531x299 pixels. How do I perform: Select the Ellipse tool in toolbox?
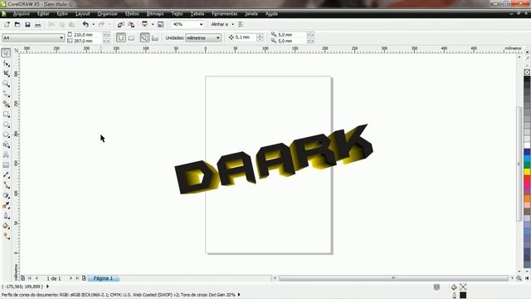6,125
